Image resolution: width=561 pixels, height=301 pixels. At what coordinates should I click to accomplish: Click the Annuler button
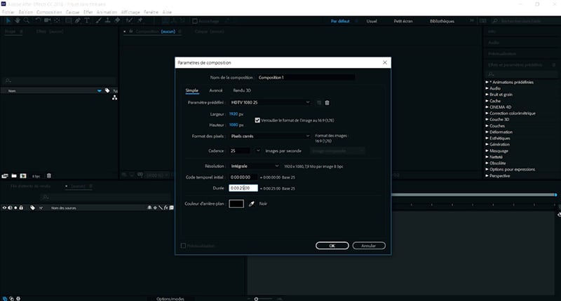click(x=369, y=246)
